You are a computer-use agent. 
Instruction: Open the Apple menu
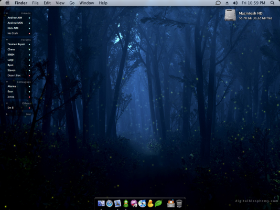tap(7, 3)
